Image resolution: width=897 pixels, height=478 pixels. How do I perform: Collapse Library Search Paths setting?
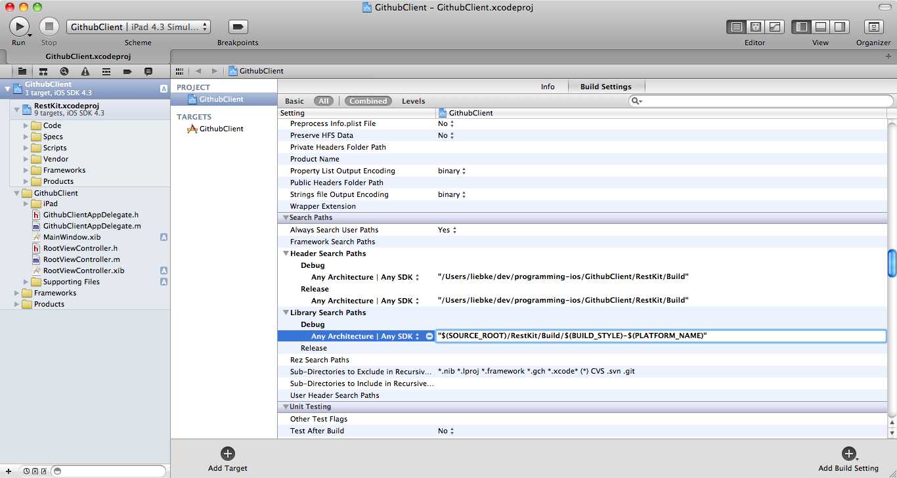(286, 313)
